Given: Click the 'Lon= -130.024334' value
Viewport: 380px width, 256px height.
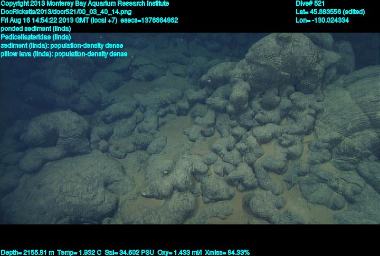Looking at the screenshot, I should tap(322, 20).
